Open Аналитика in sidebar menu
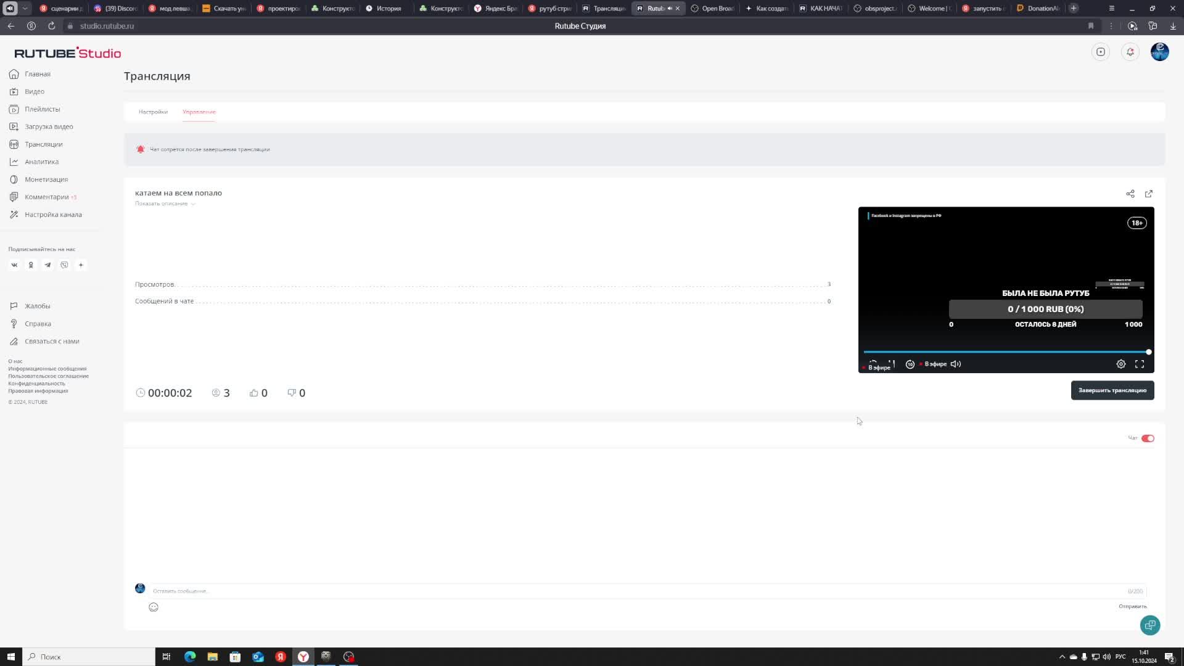Image resolution: width=1184 pixels, height=666 pixels. (x=41, y=162)
